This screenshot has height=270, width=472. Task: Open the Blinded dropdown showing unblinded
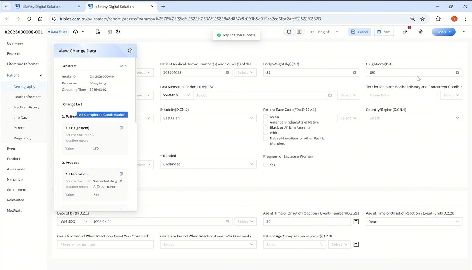pyautogui.click(x=208, y=164)
